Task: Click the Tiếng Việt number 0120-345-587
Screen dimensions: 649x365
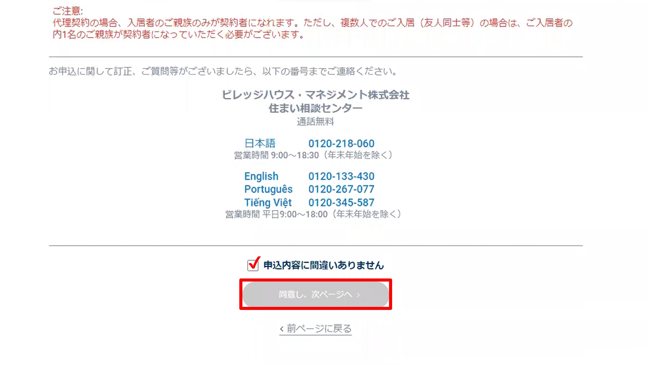Action: point(341,203)
